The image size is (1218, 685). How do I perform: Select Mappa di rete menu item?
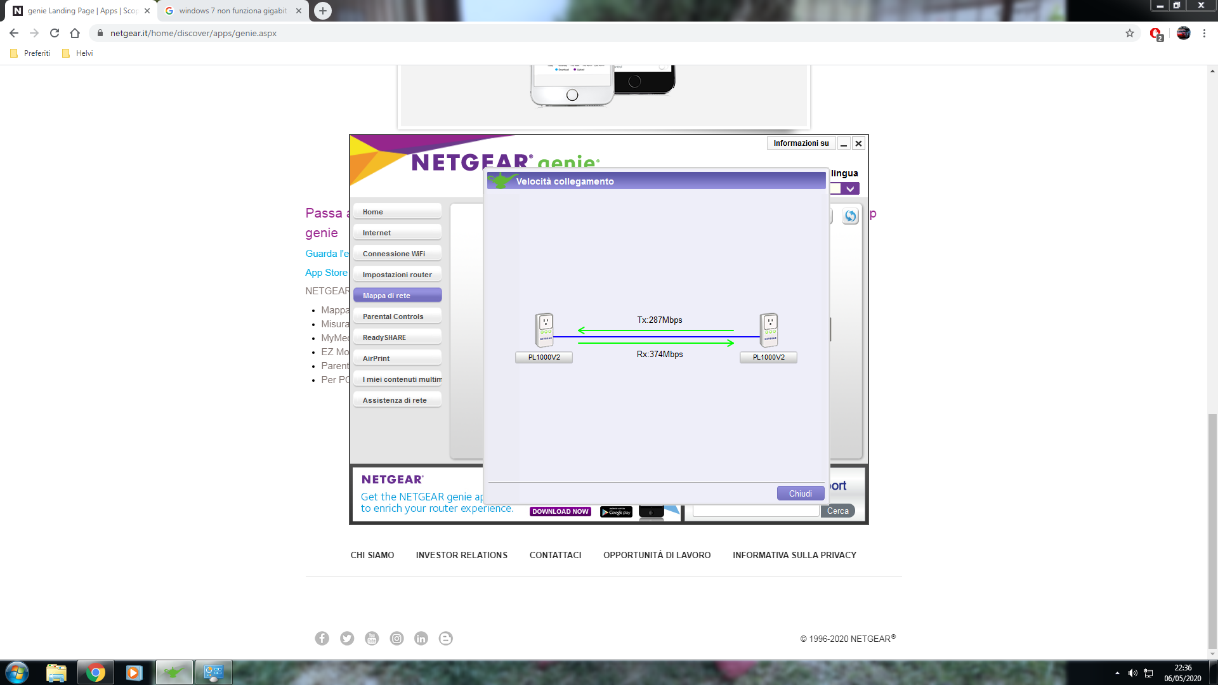pyautogui.click(x=397, y=296)
